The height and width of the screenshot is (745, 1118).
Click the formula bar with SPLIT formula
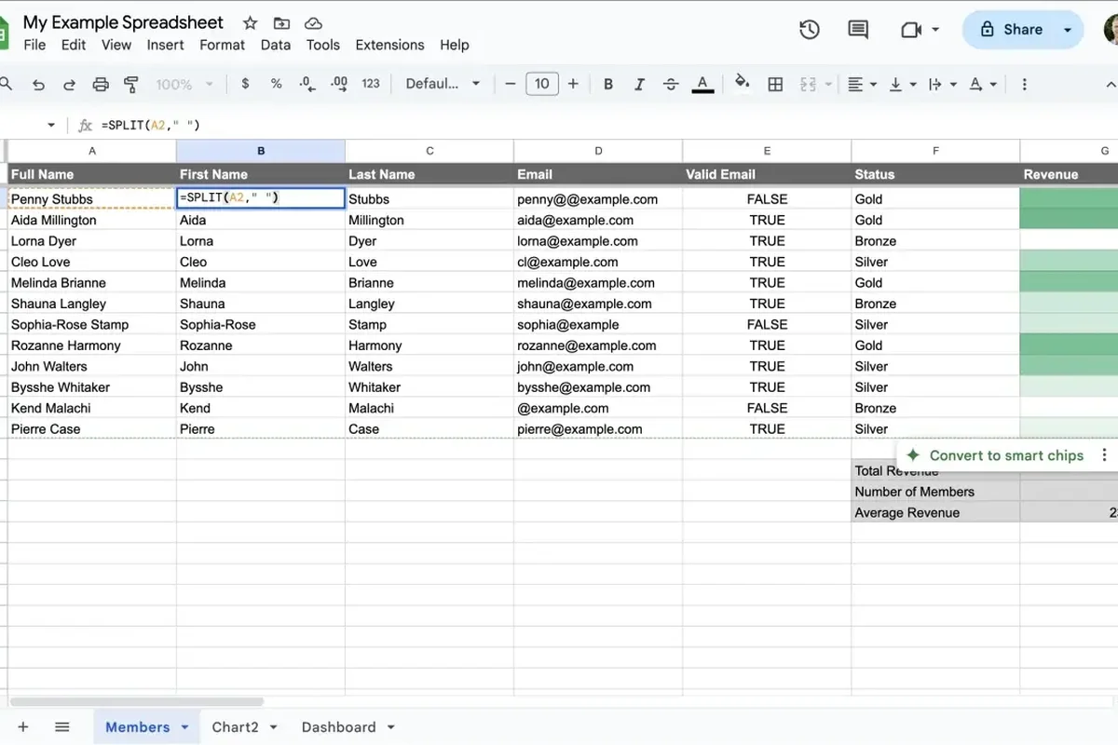click(x=606, y=125)
